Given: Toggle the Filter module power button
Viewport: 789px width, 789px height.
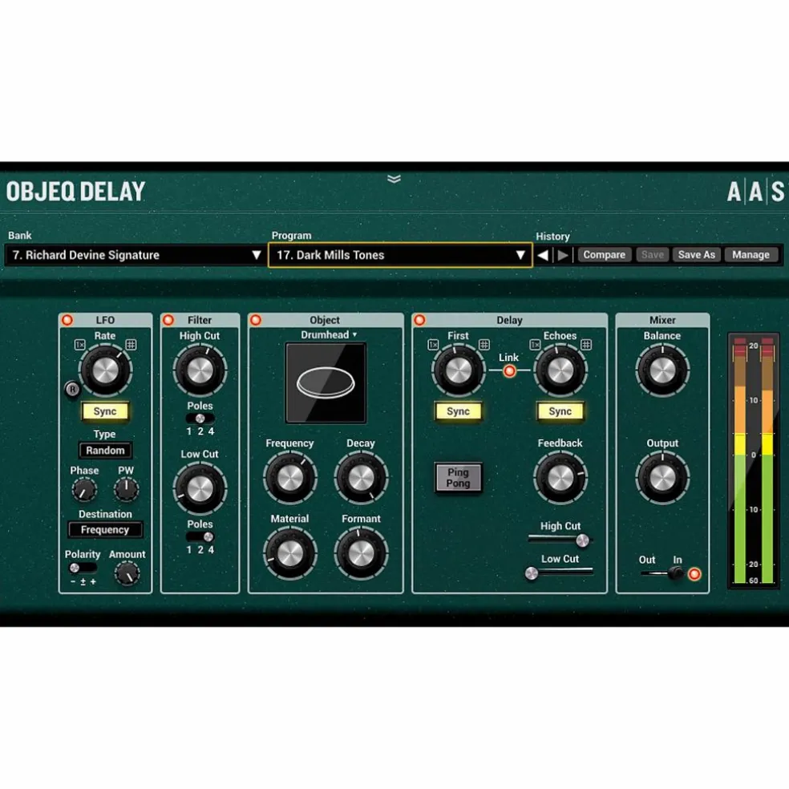Looking at the screenshot, I should point(168,320).
